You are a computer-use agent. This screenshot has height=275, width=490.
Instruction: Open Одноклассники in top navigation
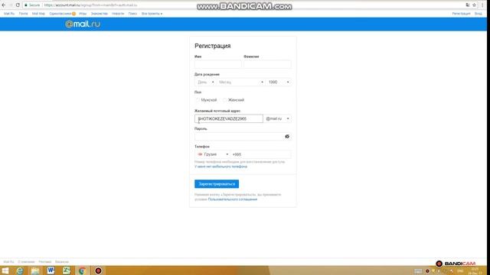point(60,14)
